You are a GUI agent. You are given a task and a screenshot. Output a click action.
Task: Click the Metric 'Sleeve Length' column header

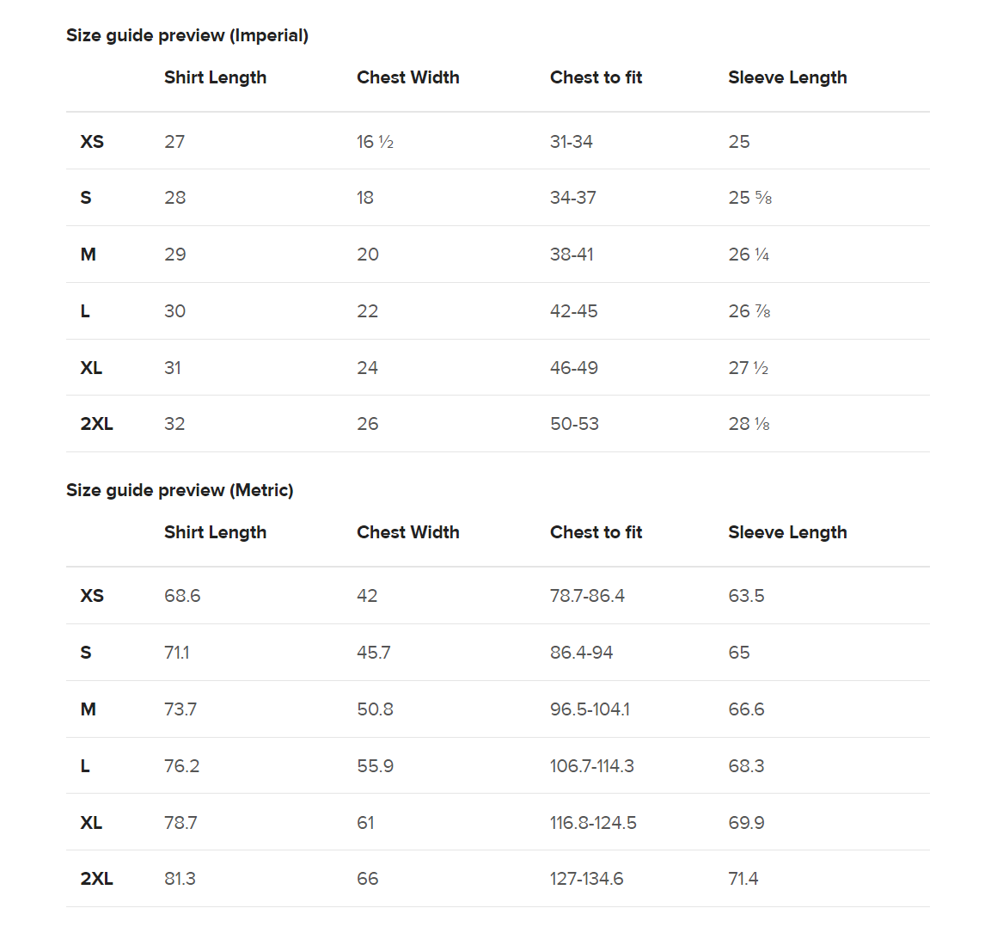(x=786, y=532)
